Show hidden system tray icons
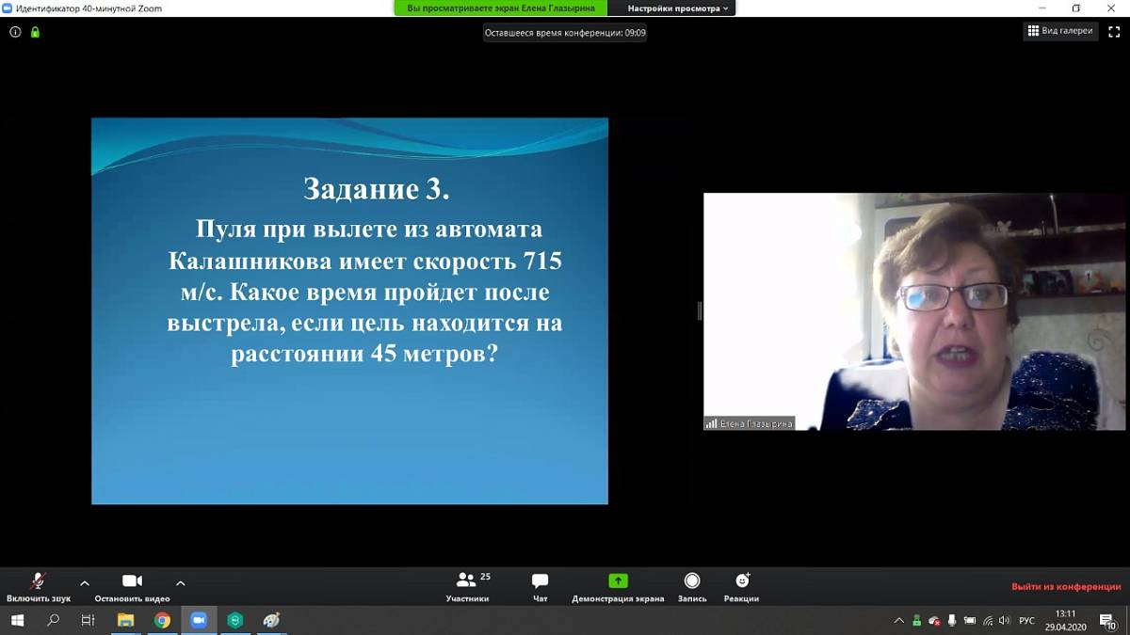This screenshot has width=1130, height=635. [x=899, y=621]
